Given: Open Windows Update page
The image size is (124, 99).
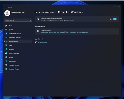Looking at the screenshot, I should pos(18,69).
